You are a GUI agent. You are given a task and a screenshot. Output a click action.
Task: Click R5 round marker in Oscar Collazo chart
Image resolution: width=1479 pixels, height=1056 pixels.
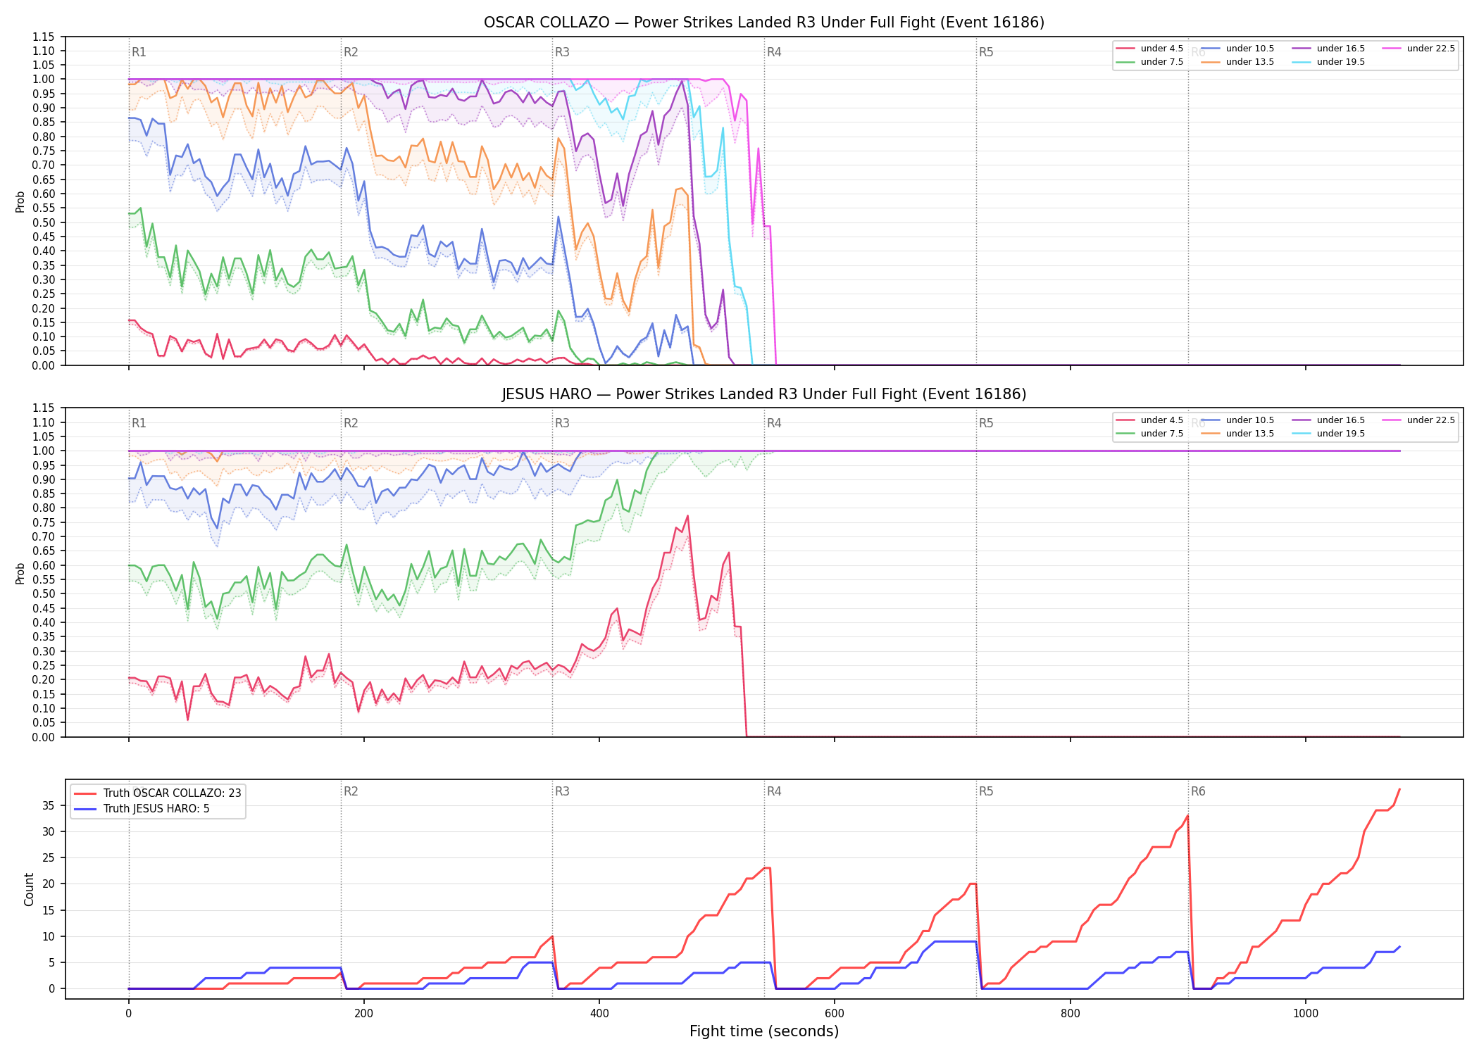point(986,52)
